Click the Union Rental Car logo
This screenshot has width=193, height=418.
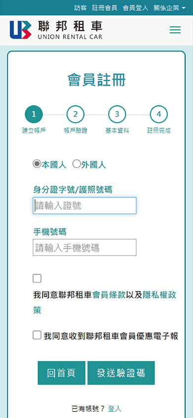coord(56,30)
